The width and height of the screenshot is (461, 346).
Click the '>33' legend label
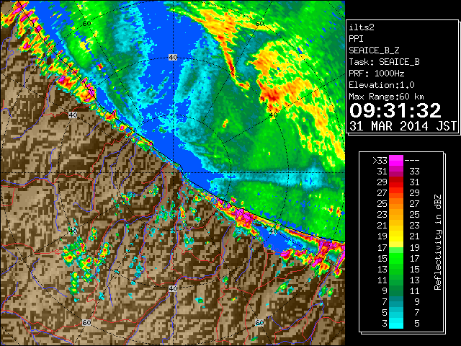click(x=380, y=161)
